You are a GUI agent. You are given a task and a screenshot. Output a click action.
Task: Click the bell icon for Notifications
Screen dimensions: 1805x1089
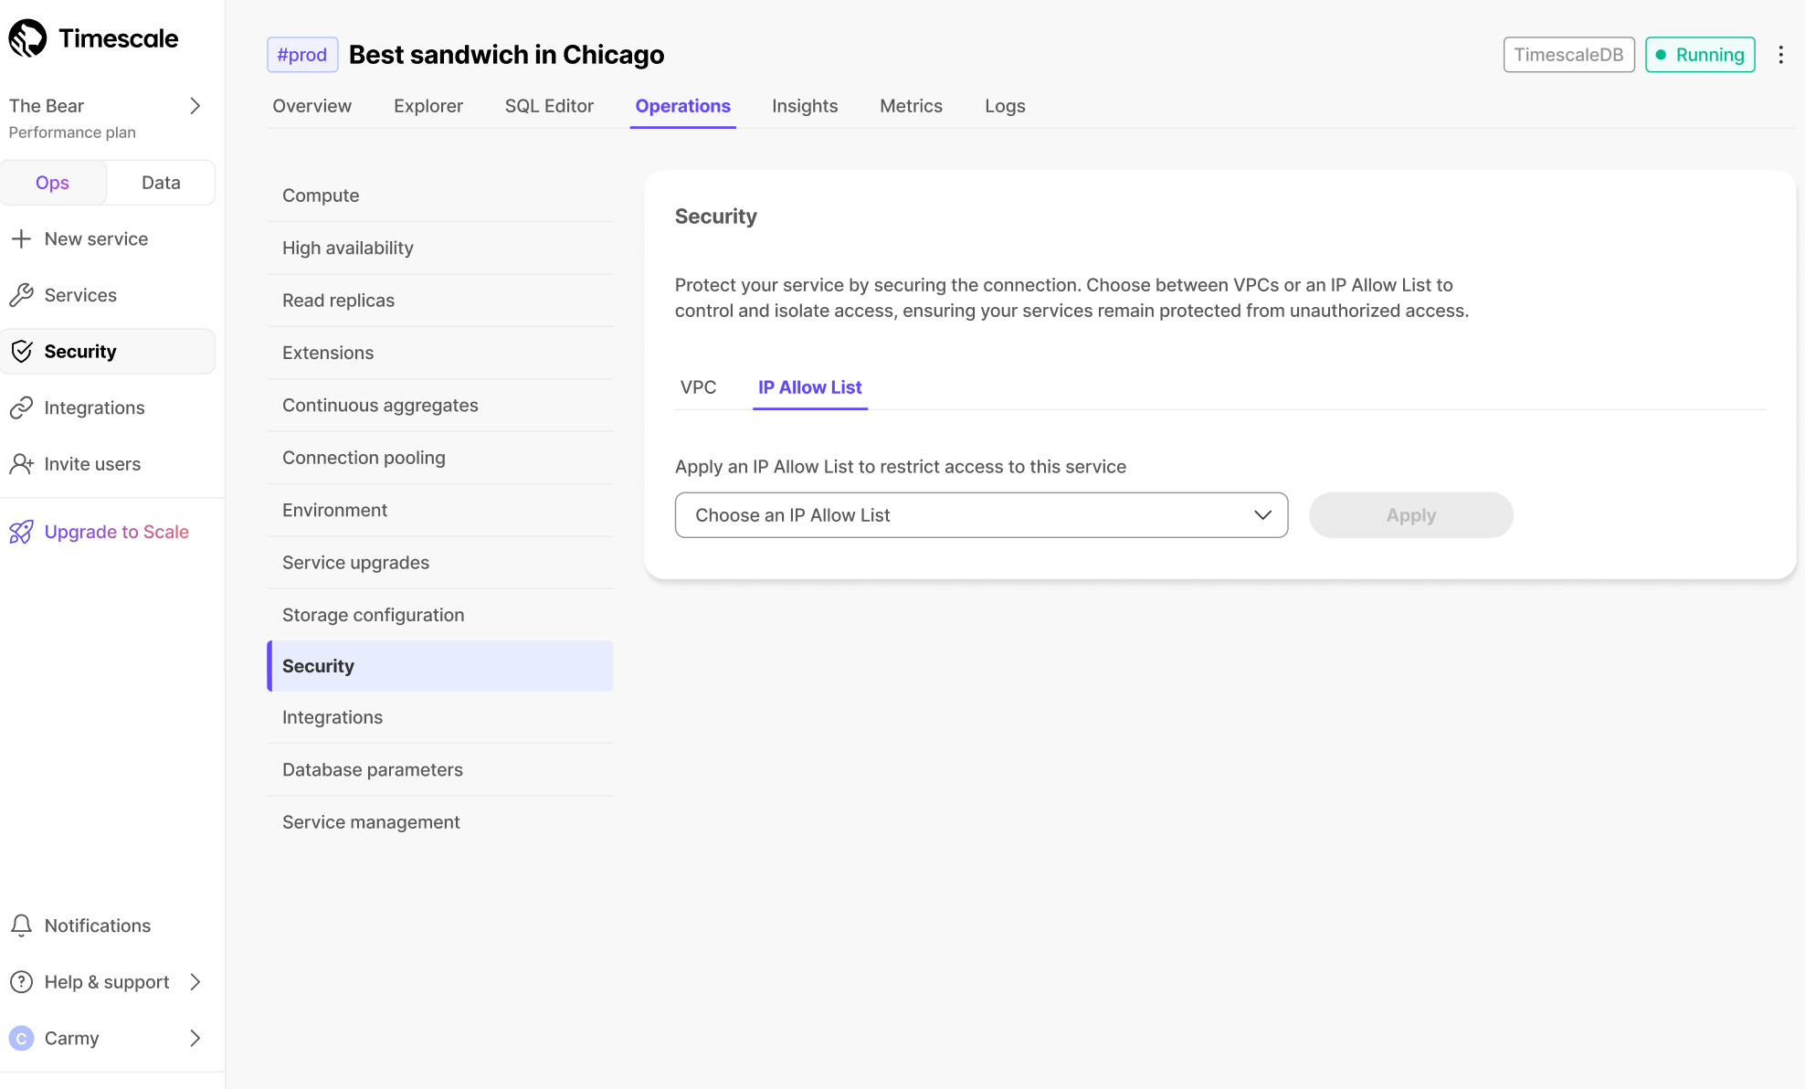coord(21,925)
